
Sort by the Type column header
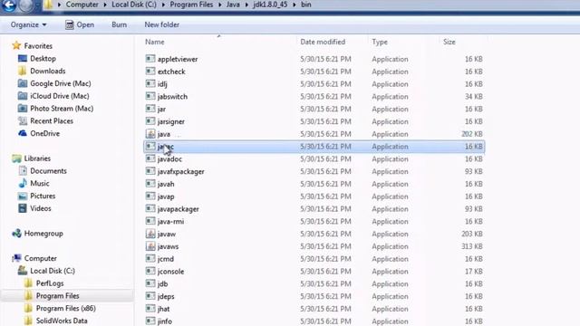380,43
